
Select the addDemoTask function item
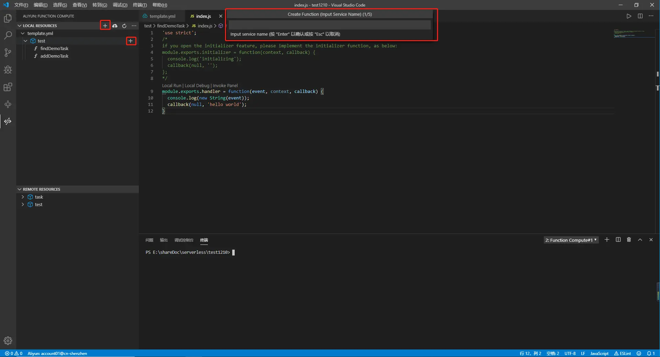click(x=54, y=56)
